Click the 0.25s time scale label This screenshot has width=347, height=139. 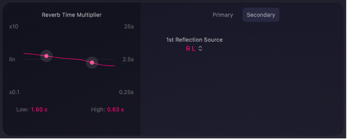[x=127, y=92]
